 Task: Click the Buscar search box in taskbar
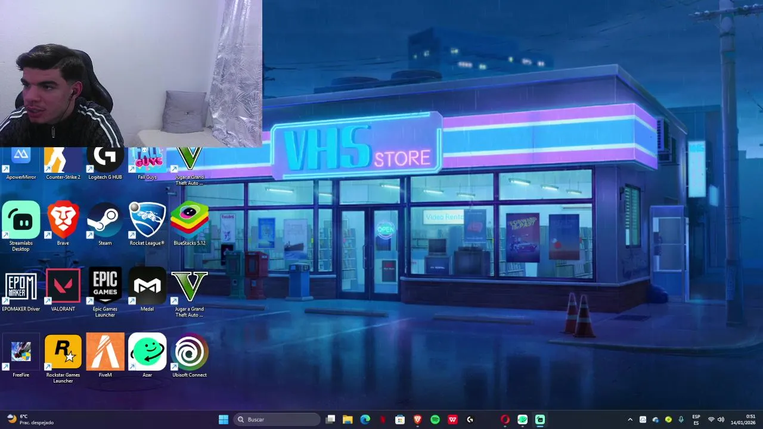pos(277,419)
